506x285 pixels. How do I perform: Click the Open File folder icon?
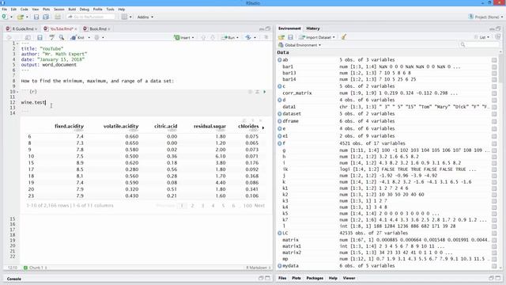click(21, 17)
